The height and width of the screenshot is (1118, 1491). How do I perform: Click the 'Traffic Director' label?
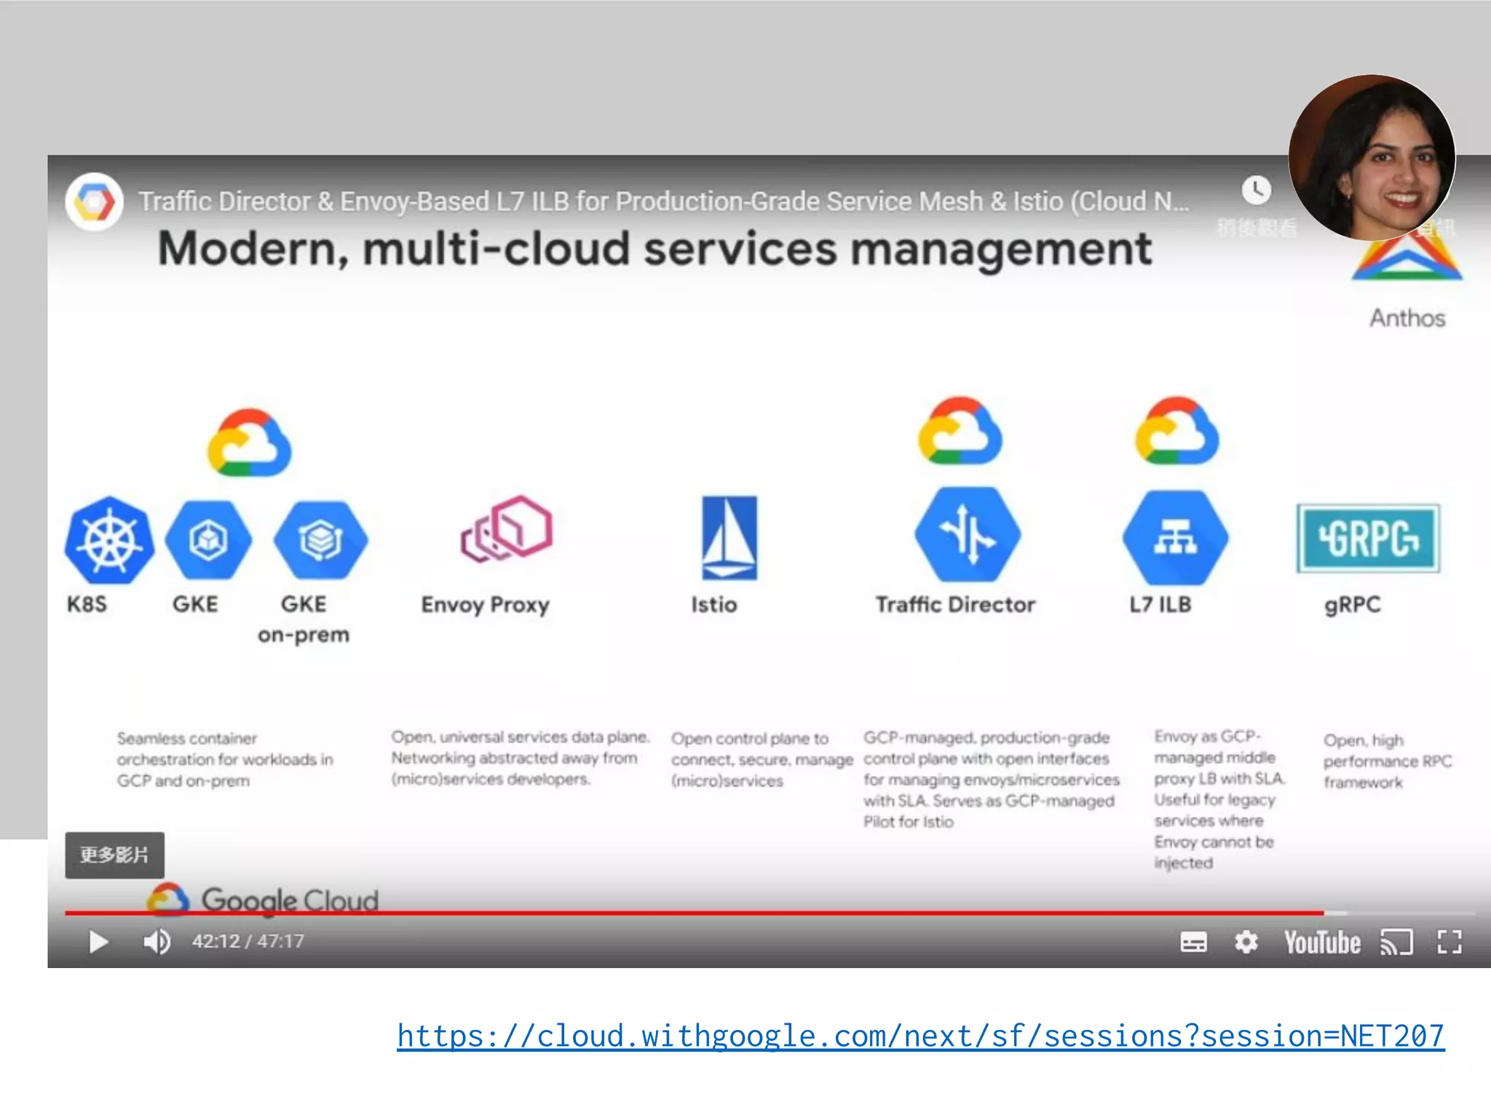pos(955,604)
